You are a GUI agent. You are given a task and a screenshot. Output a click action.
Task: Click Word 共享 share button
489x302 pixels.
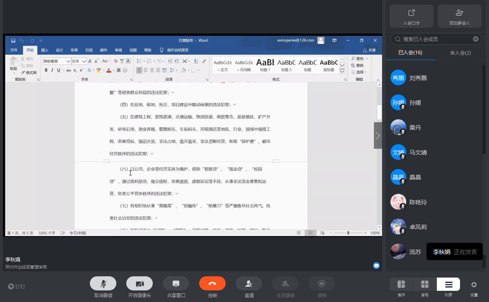370,50
